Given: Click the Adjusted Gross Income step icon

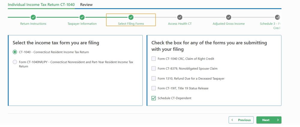Looking at the screenshot, I should (x=229, y=17).
